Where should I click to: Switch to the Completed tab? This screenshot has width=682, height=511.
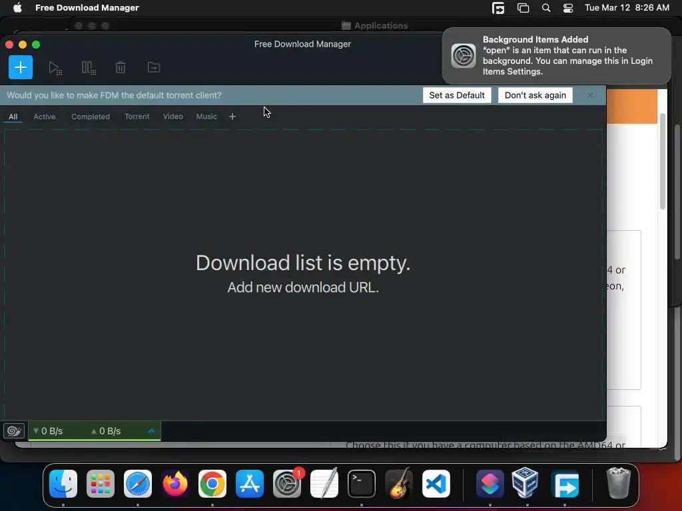[91, 116]
